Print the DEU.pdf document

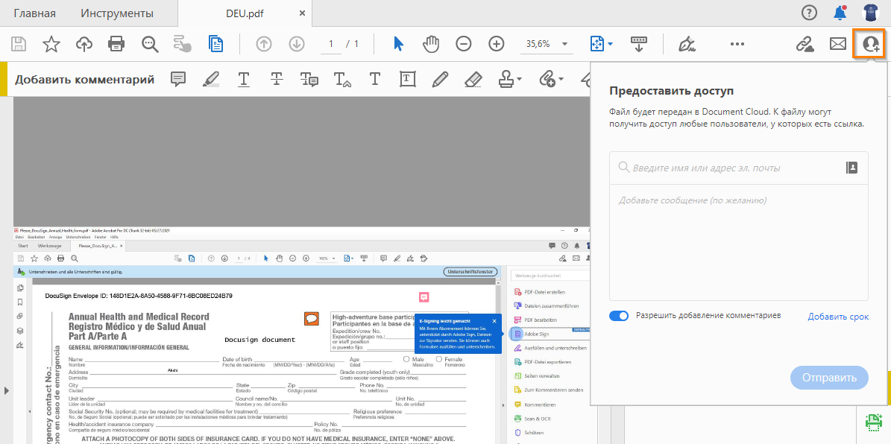pos(116,43)
